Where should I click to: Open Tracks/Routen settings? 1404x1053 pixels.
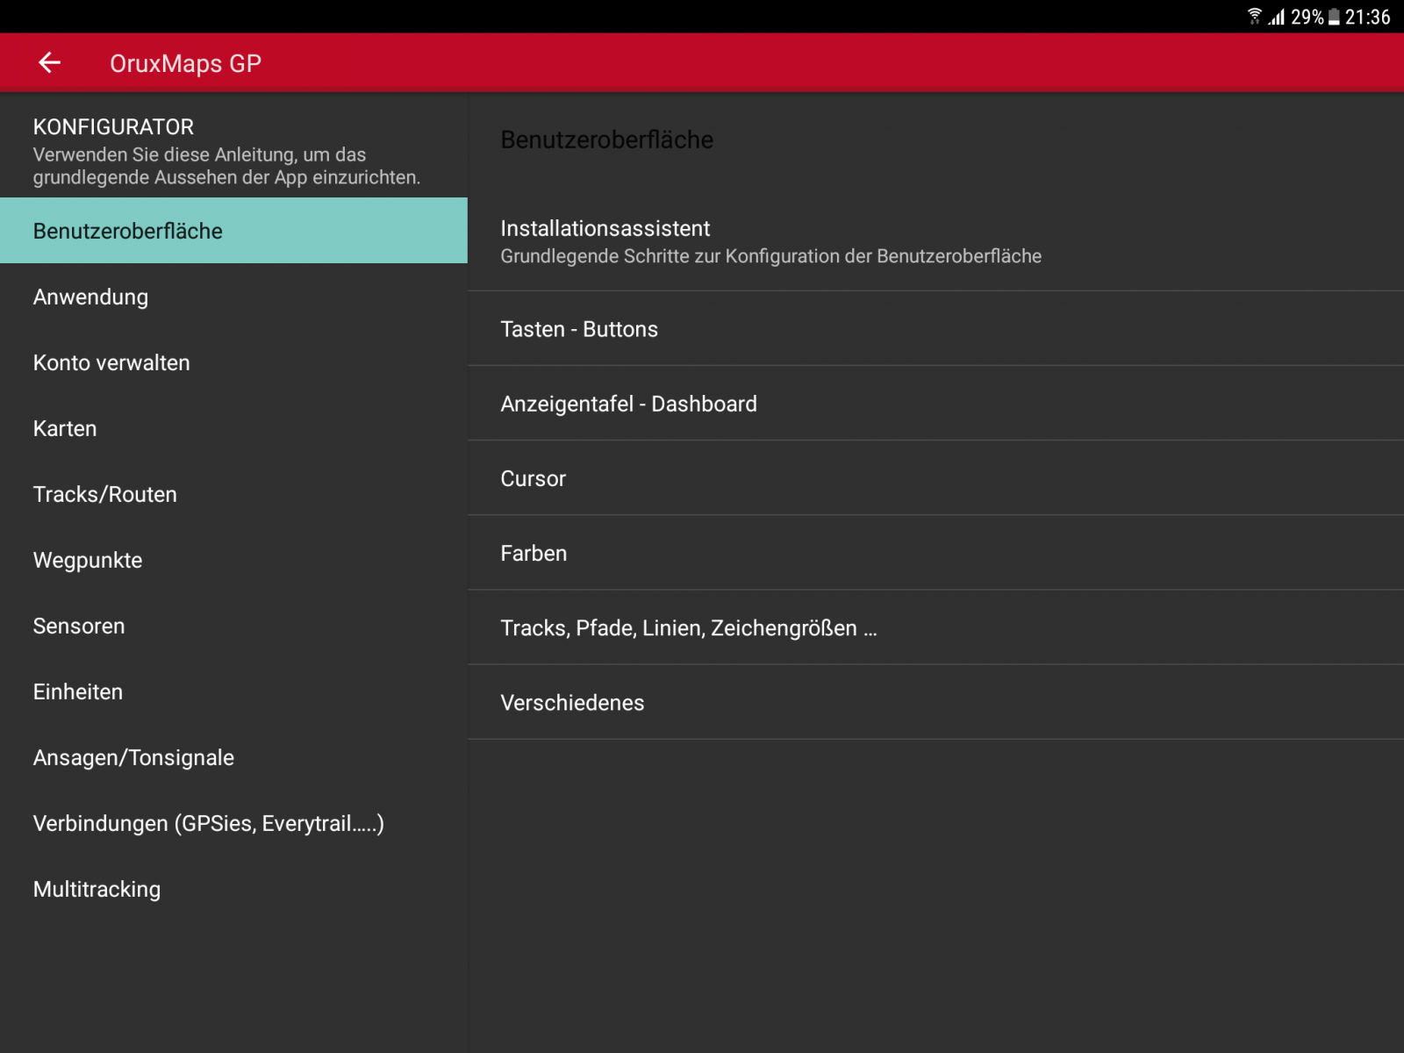pos(233,494)
